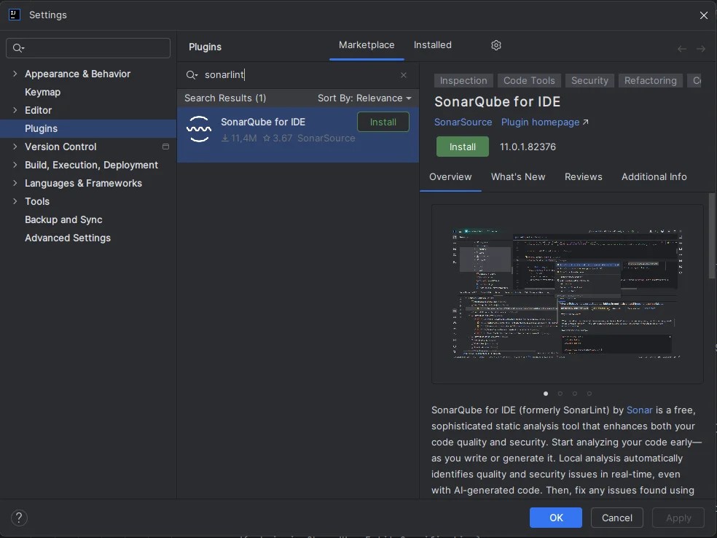Expand the Tools settings section
Viewport: 717px width, 538px height.
tap(15, 201)
